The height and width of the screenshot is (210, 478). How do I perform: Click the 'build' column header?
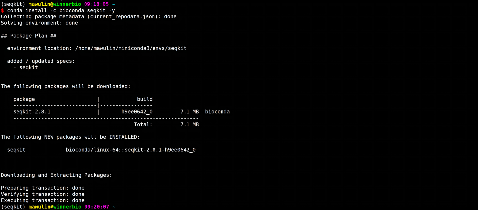click(145, 99)
